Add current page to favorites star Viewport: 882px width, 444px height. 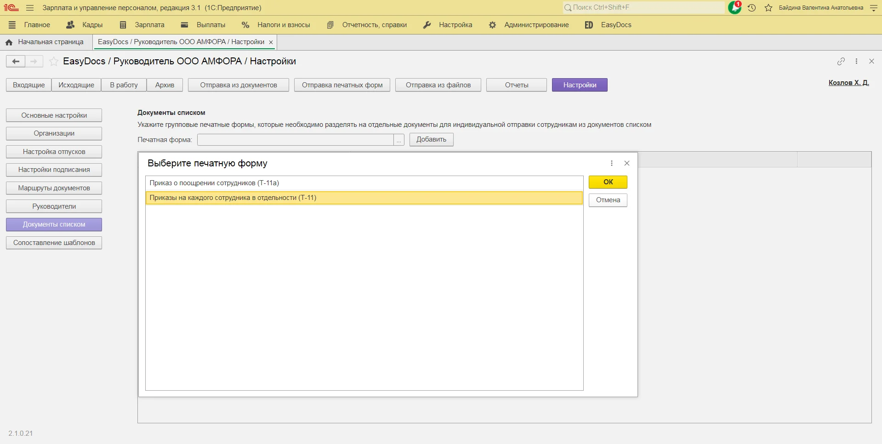click(54, 61)
